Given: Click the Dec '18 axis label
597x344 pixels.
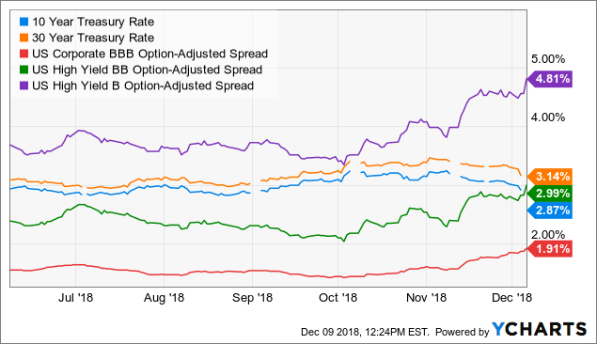Looking at the screenshot, I should click(511, 297).
